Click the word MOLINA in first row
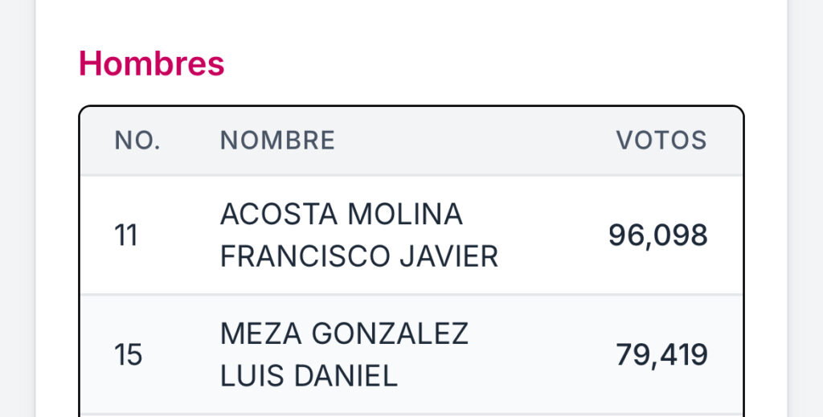The width and height of the screenshot is (823, 417). pos(405,214)
